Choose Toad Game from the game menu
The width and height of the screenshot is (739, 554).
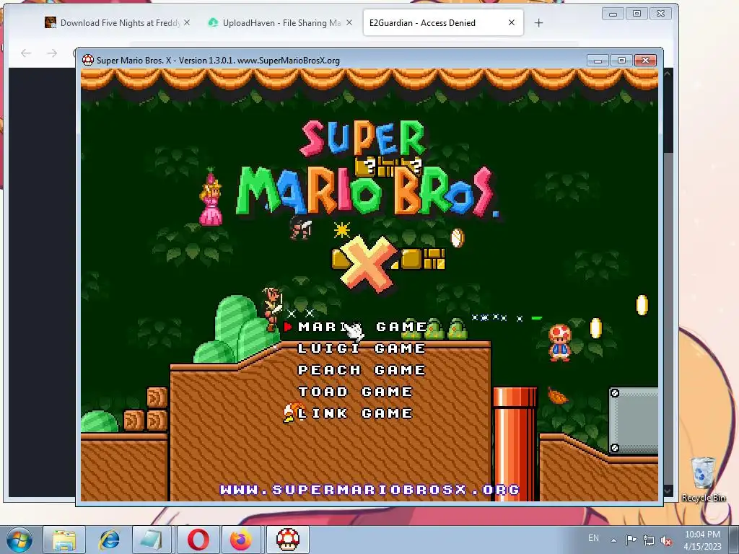pos(355,392)
